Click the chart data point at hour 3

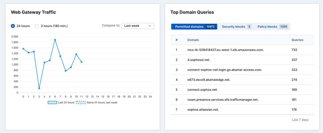point(39,88)
